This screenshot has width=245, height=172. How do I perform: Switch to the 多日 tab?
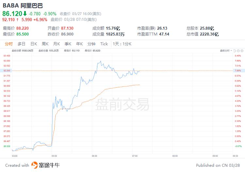click(x=22, y=44)
